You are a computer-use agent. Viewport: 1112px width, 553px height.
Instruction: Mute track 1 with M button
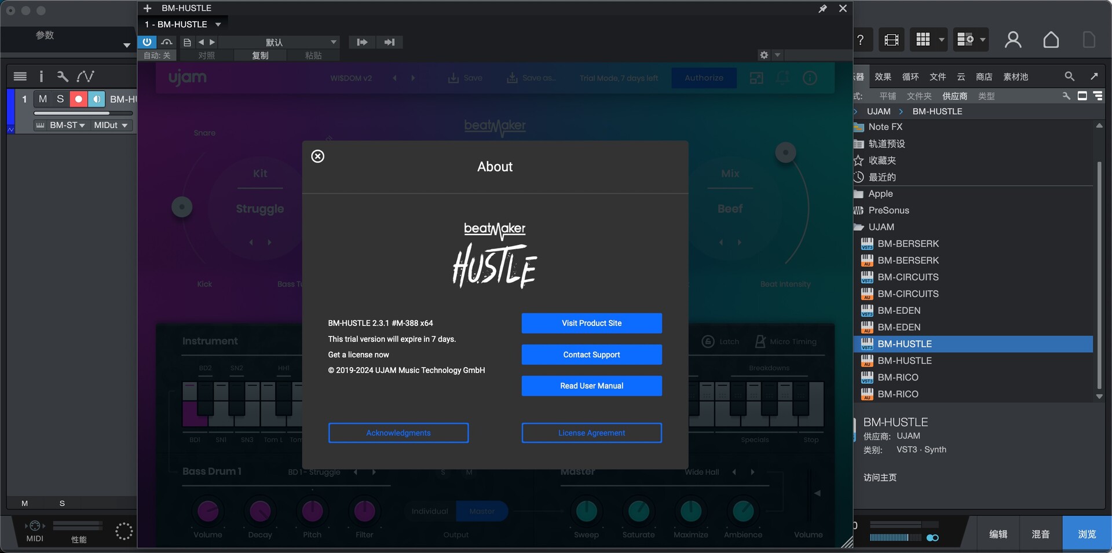coord(42,99)
